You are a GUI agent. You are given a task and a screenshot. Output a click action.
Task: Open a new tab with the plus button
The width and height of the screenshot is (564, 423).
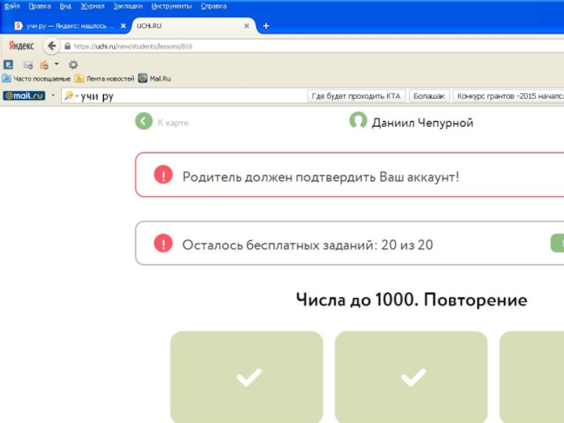coord(266,26)
